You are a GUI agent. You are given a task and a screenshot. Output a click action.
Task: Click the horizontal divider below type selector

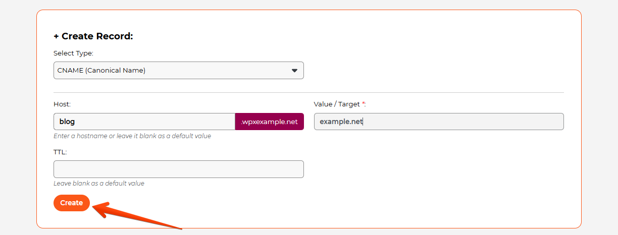[308, 92]
